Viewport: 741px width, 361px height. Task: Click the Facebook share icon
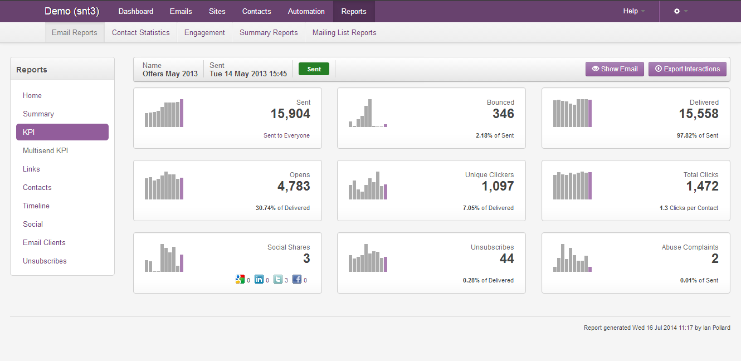pyautogui.click(x=297, y=280)
